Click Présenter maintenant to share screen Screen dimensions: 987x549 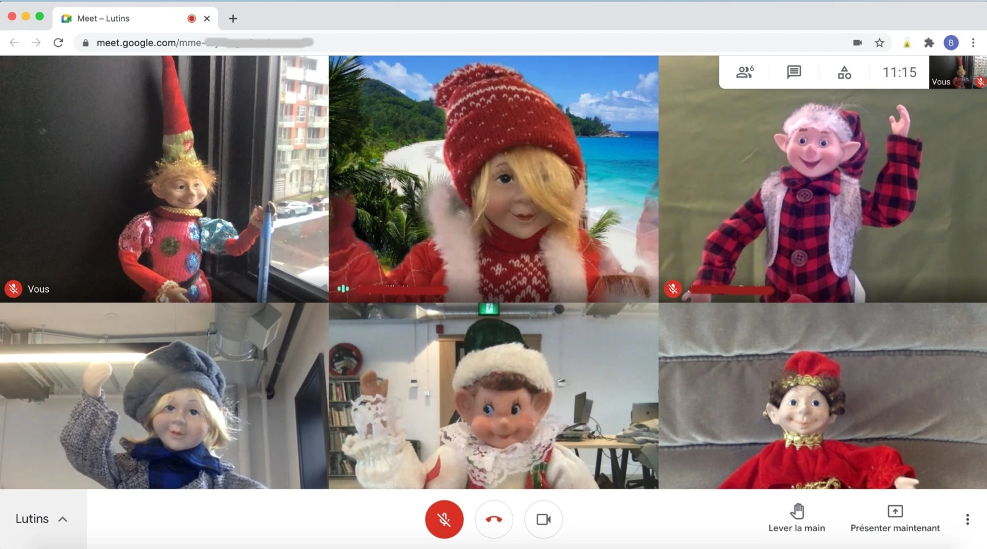(x=894, y=518)
